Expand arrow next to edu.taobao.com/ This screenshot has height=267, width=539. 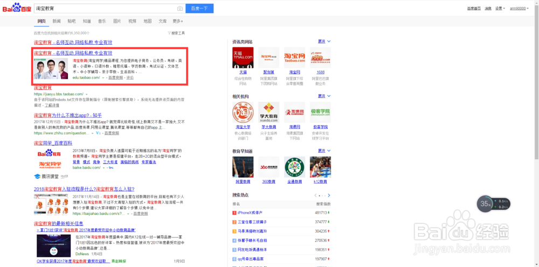(103, 78)
